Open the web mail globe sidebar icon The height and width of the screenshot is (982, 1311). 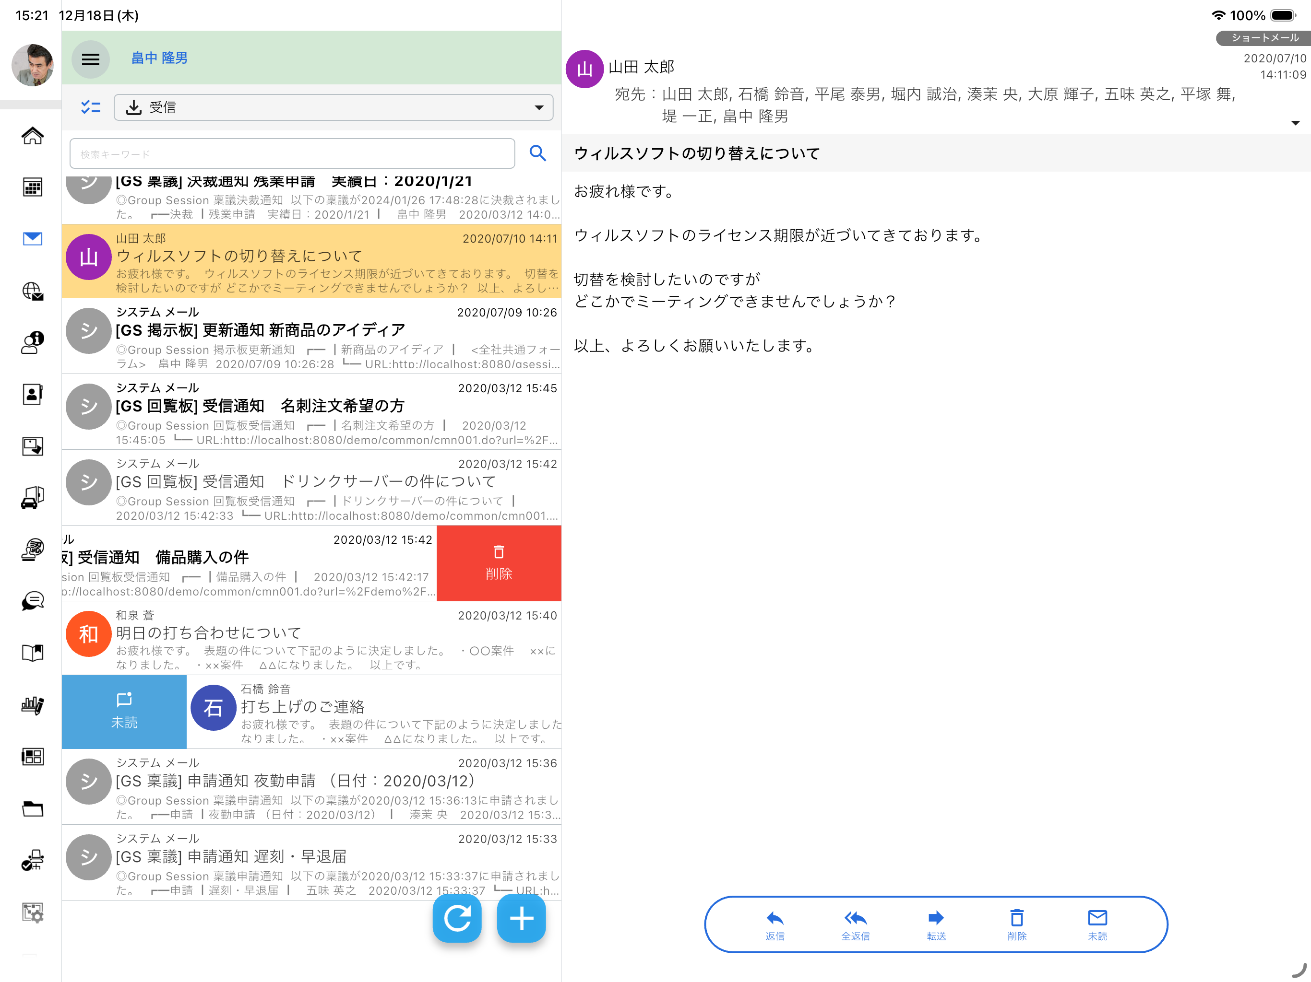click(33, 291)
